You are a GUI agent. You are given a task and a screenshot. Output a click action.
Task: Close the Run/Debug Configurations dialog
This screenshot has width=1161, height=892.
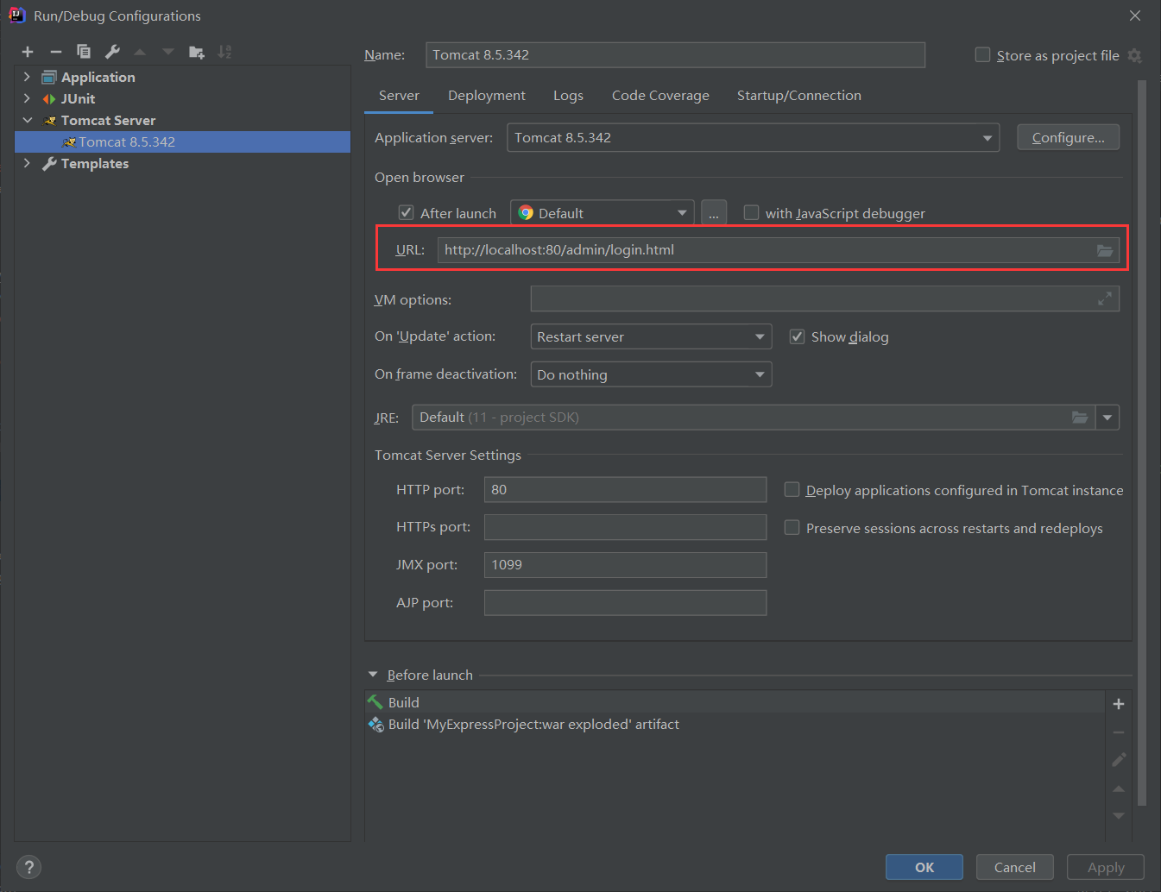coord(1135,16)
